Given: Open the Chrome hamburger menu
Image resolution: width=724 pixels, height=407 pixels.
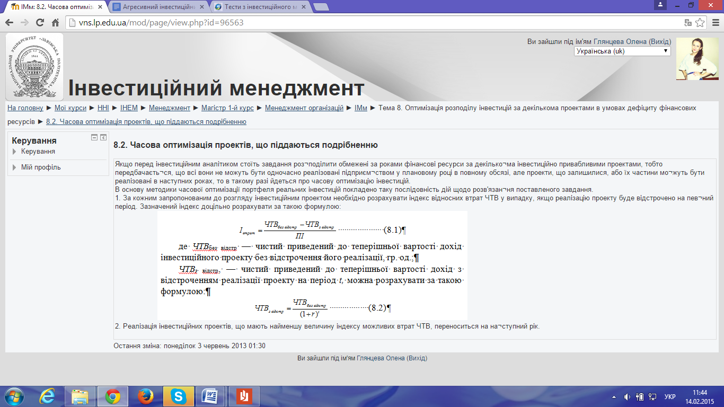Looking at the screenshot, I should 715,23.
